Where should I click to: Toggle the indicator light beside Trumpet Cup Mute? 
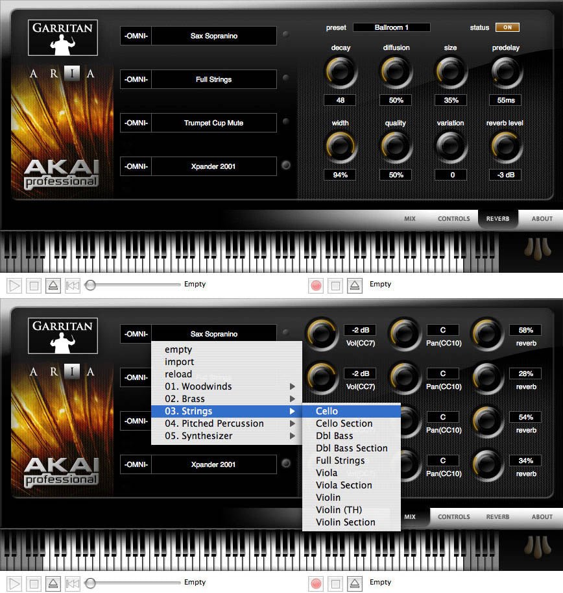(x=286, y=122)
